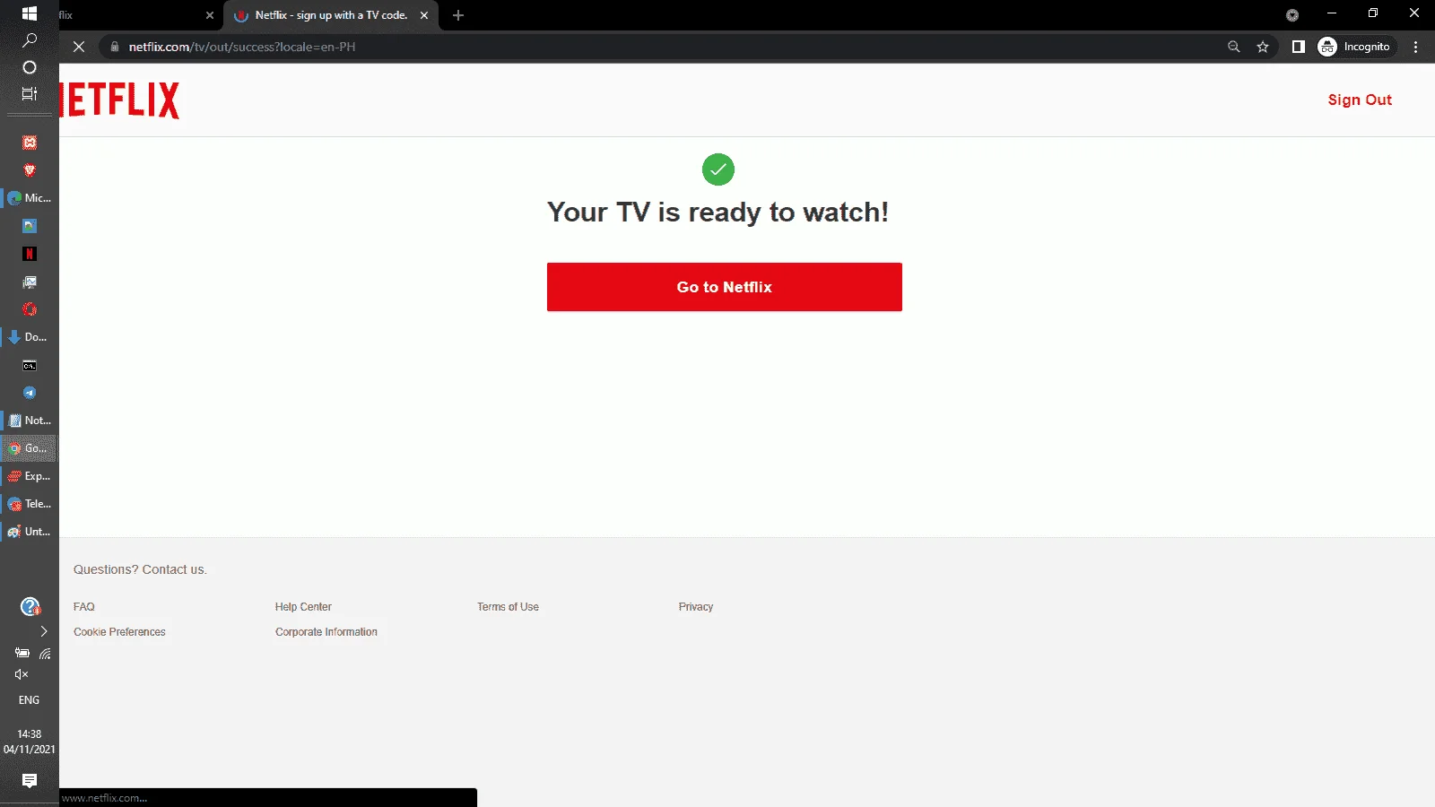Open the Windows Start menu

(x=29, y=13)
